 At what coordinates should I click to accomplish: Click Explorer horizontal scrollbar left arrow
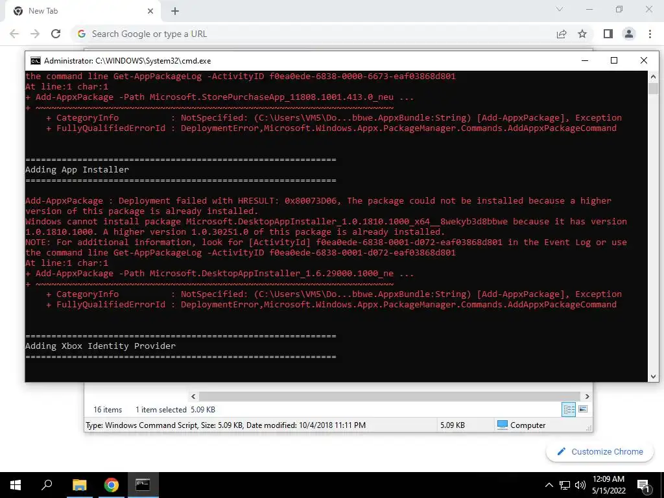tap(193, 396)
